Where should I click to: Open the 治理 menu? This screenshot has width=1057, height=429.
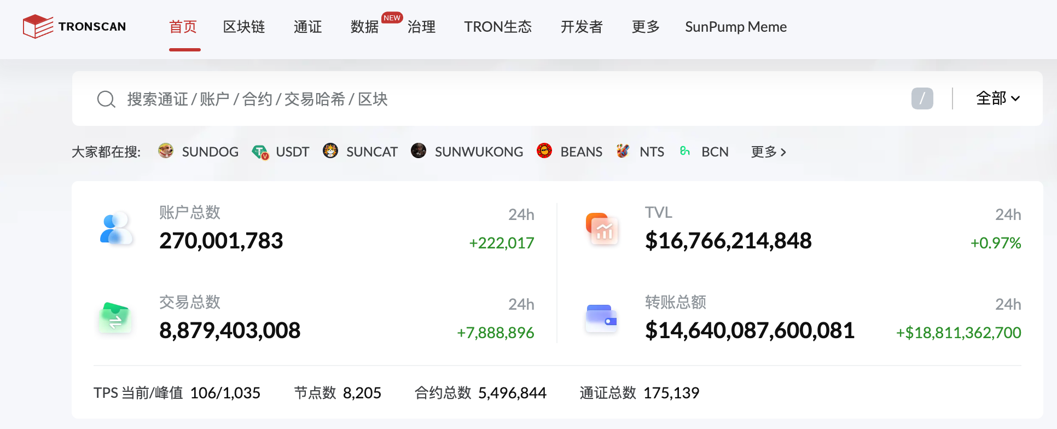tap(421, 27)
